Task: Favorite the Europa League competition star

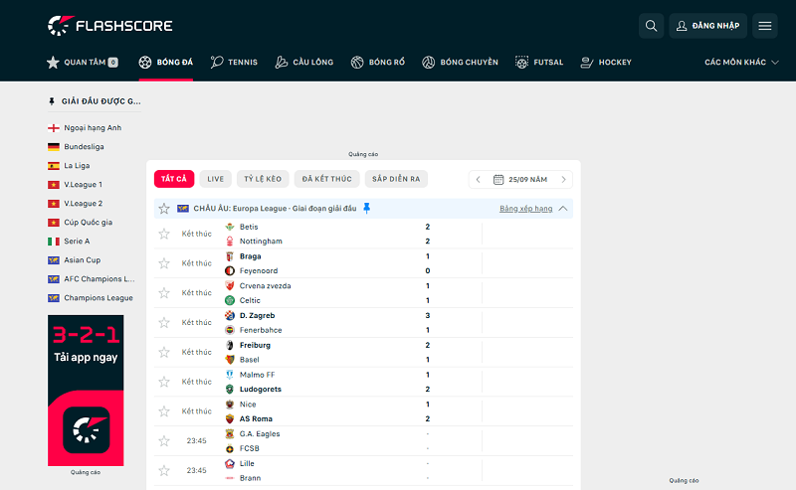Action: click(x=164, y=209)
